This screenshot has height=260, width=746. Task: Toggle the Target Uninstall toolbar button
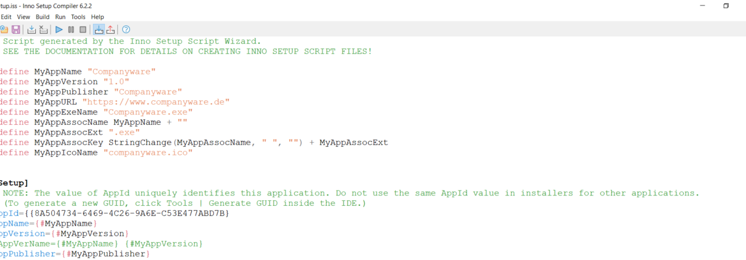[110, 30]
